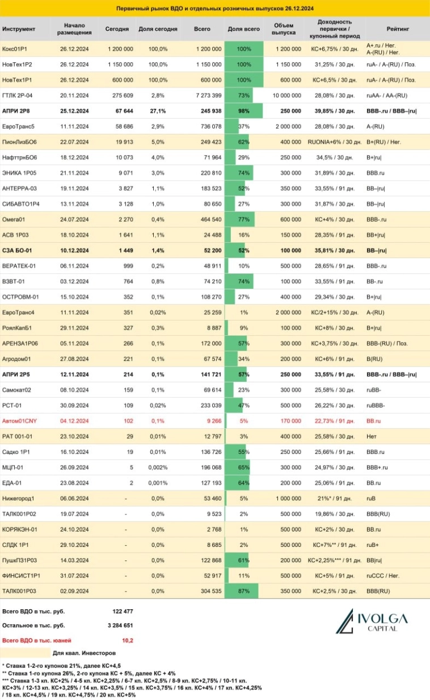430x700 pixels.
Task: Select the Рейтинг column header
Action: [397, 28]
